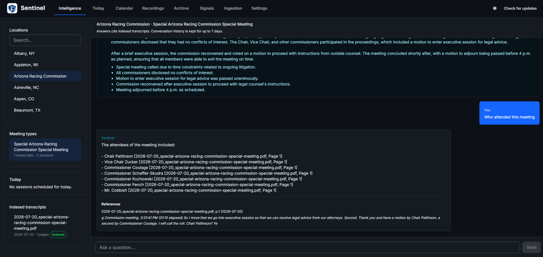Select the Beaumont, TX location
543x257 pixels.
[x=45, y=110]
